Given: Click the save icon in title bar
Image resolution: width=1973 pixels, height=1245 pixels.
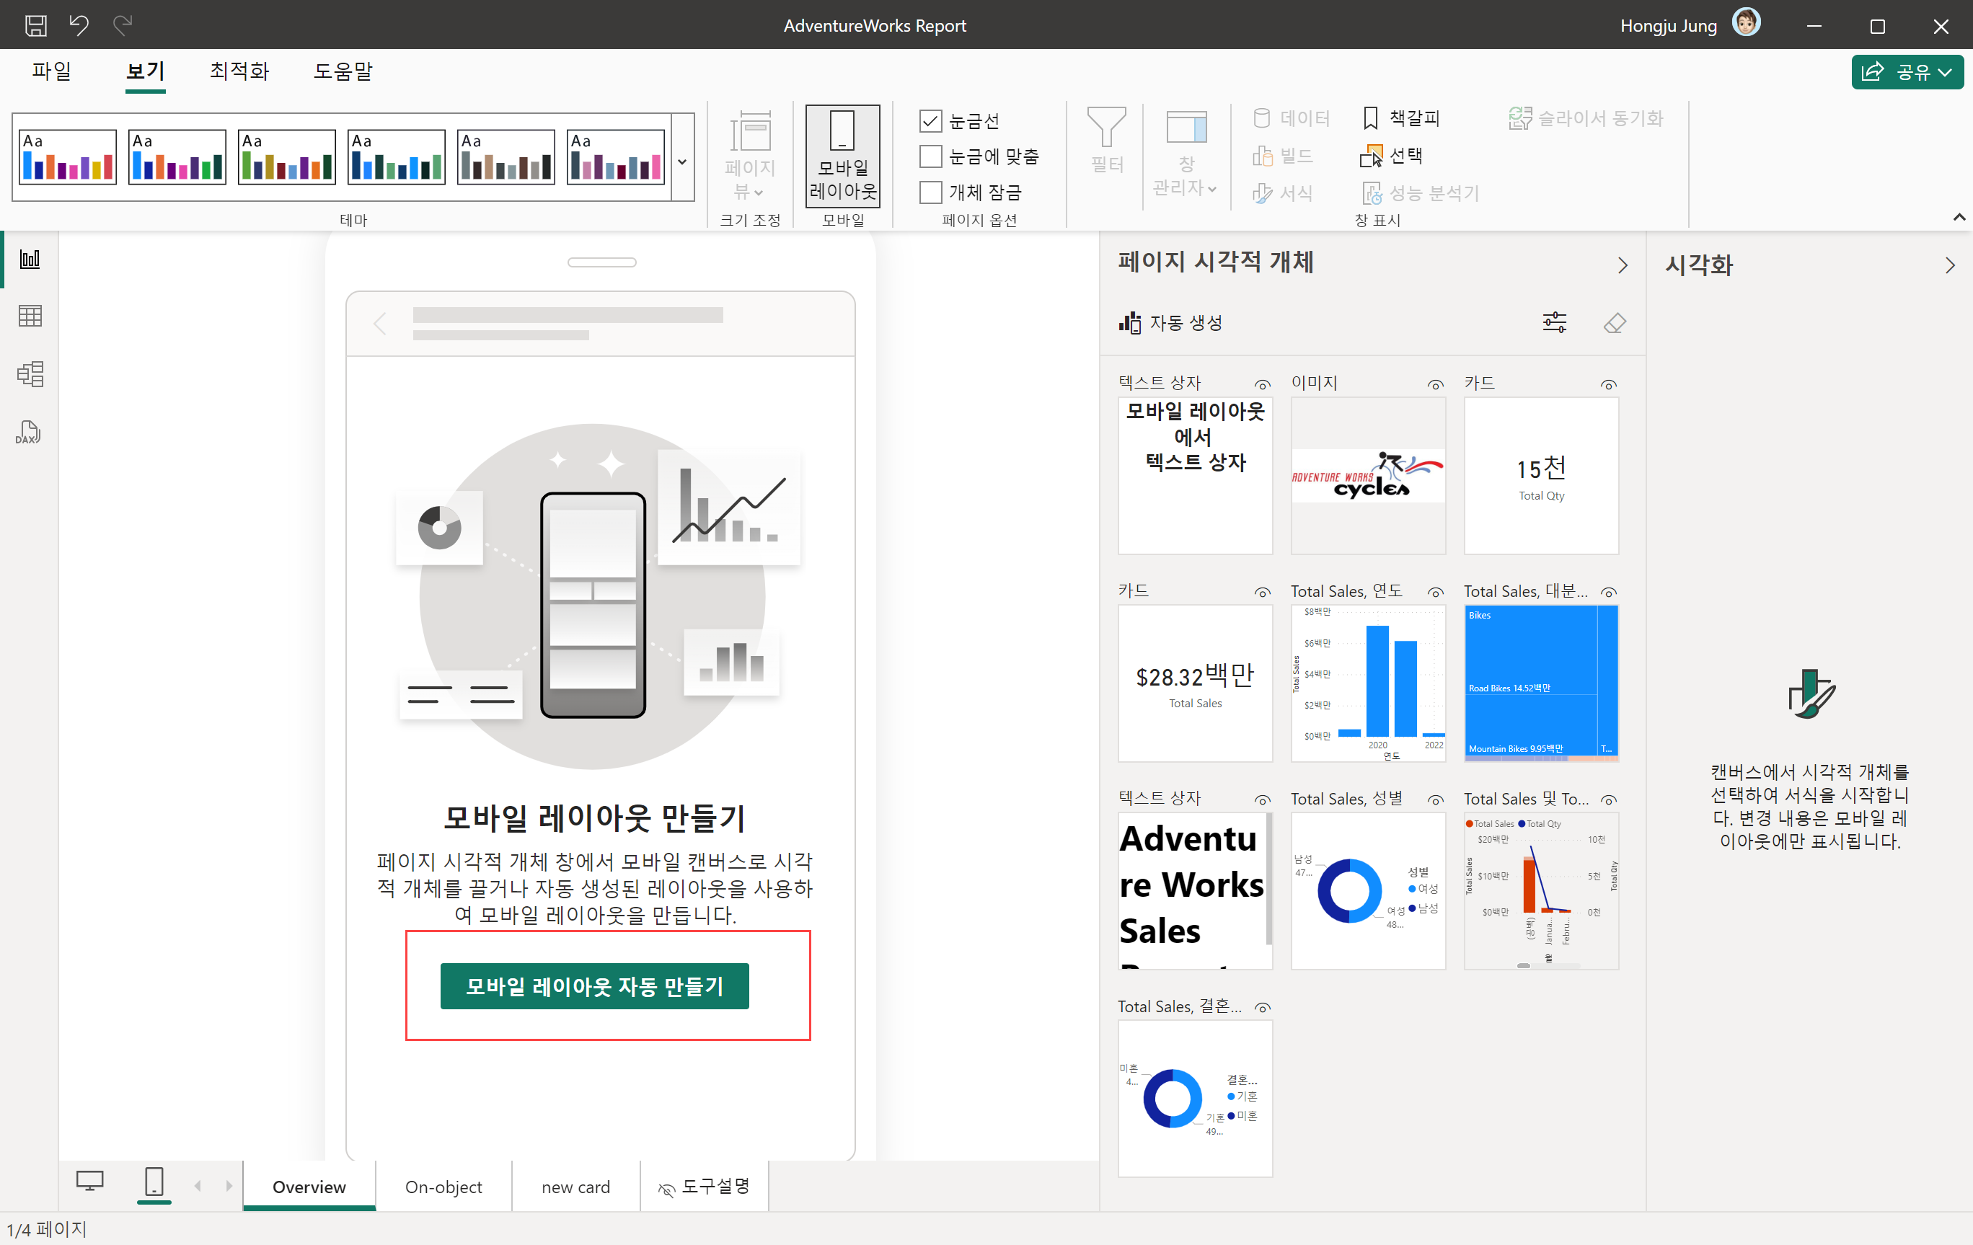Looking at the screenshot, I should click(x=35, y=25).
